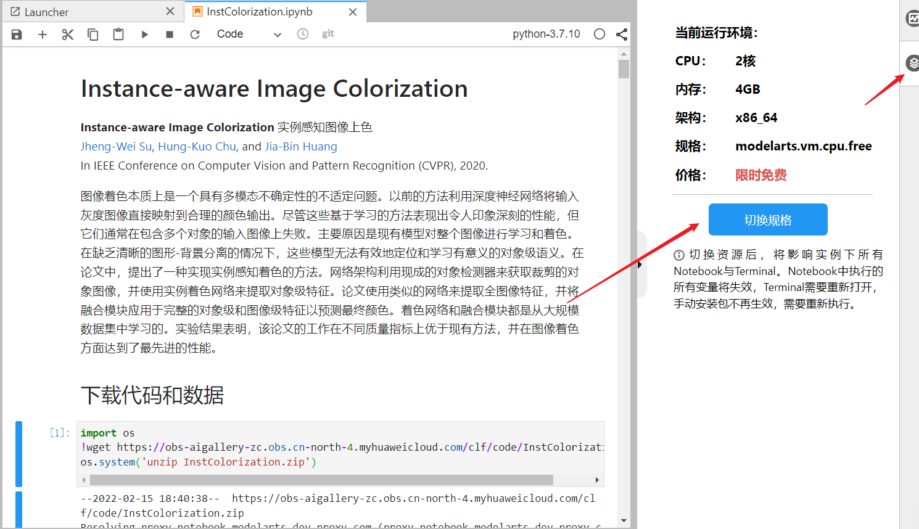Click the code cell horizontal scrollbar thumb

321,480
